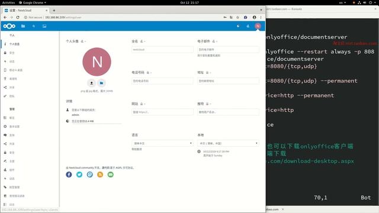
Task: Open the Twitter social link
Action: click(x=79, y=175)
